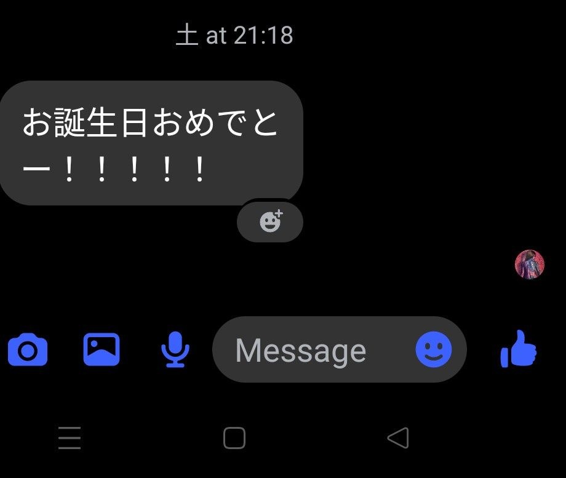Open recent apps from navigation bar
This screenshot has height=478, width=566.
pyautogui.click(x=70, y=438)
